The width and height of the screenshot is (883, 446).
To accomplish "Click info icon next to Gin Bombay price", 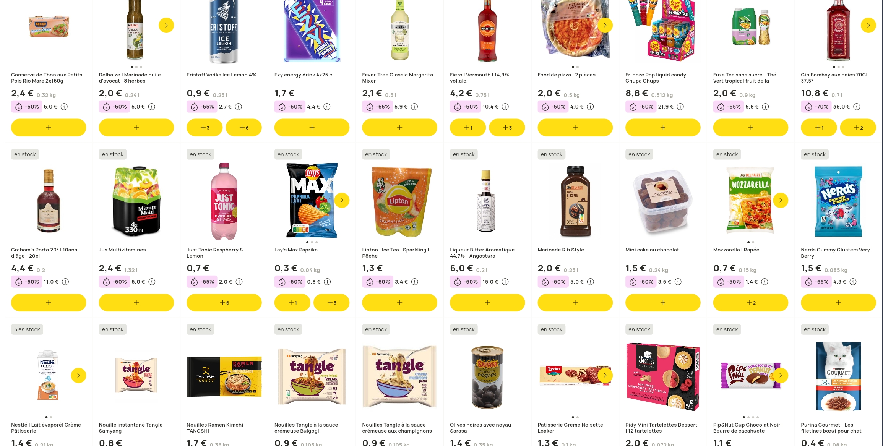I will click(x=857, y=107).
